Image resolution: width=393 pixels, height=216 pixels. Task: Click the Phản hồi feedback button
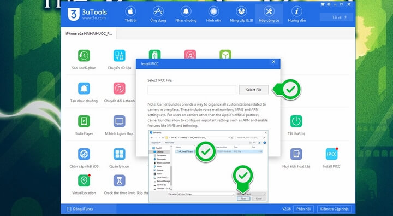coord(303,209)
